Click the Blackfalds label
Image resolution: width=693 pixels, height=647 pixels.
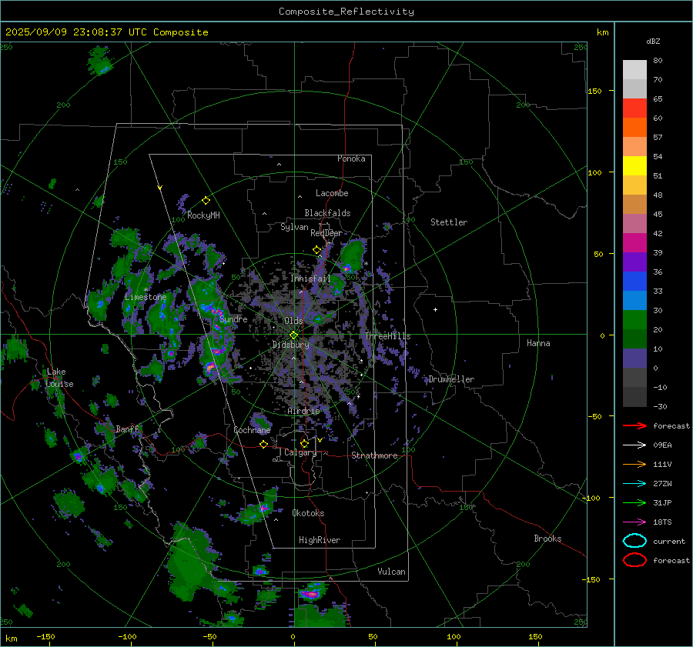(327, 213)
